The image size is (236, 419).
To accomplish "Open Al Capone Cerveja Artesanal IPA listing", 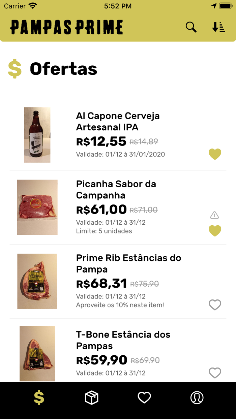I will pos(118,122).
